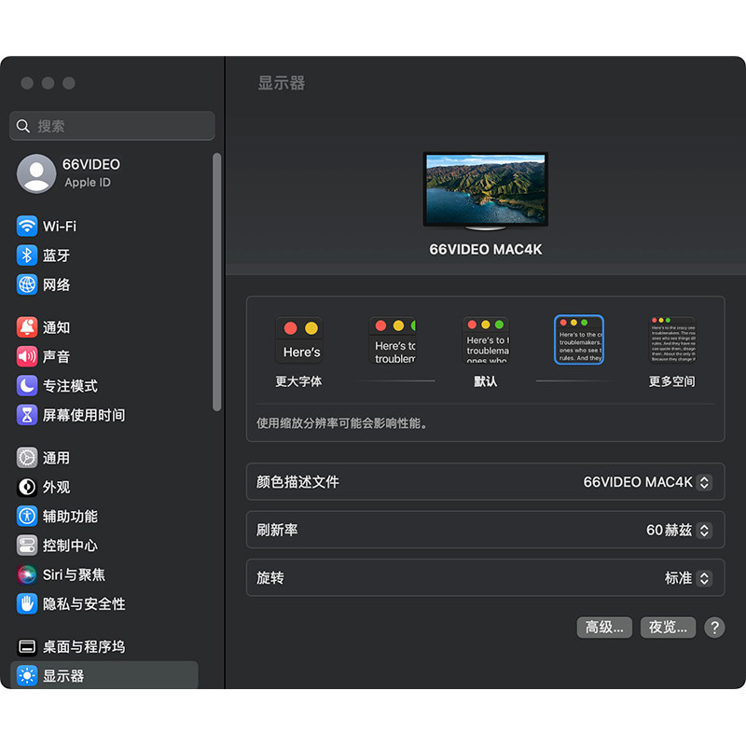Click the sidebar vertical scrollbar

click(x=217, y=282)
